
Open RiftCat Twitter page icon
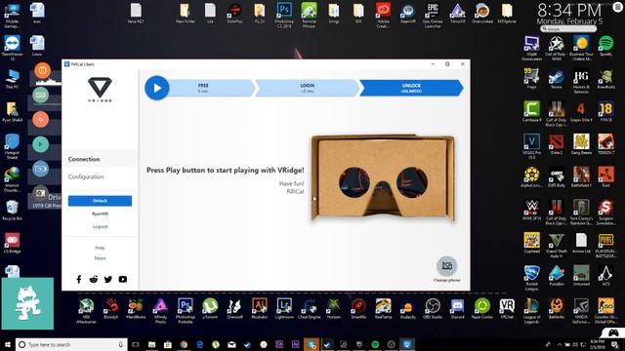coord(108,279)
